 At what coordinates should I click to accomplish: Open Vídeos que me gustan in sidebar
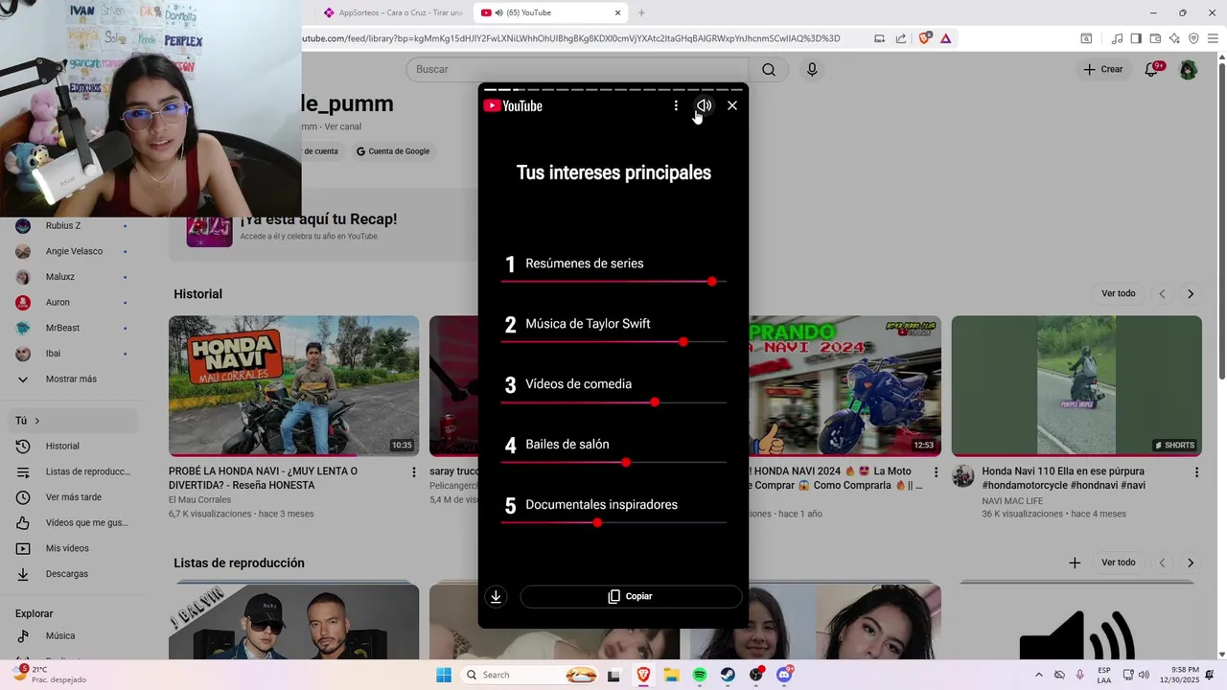point(73,523)
